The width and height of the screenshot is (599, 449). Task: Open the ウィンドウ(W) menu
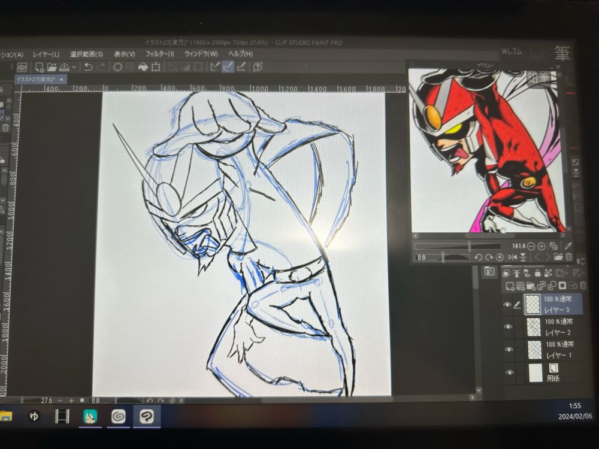pos(201,54)
